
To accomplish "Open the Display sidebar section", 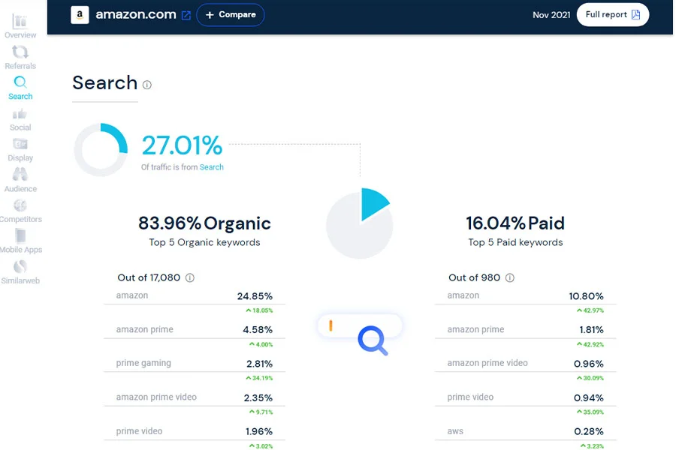I will [20, 150].
